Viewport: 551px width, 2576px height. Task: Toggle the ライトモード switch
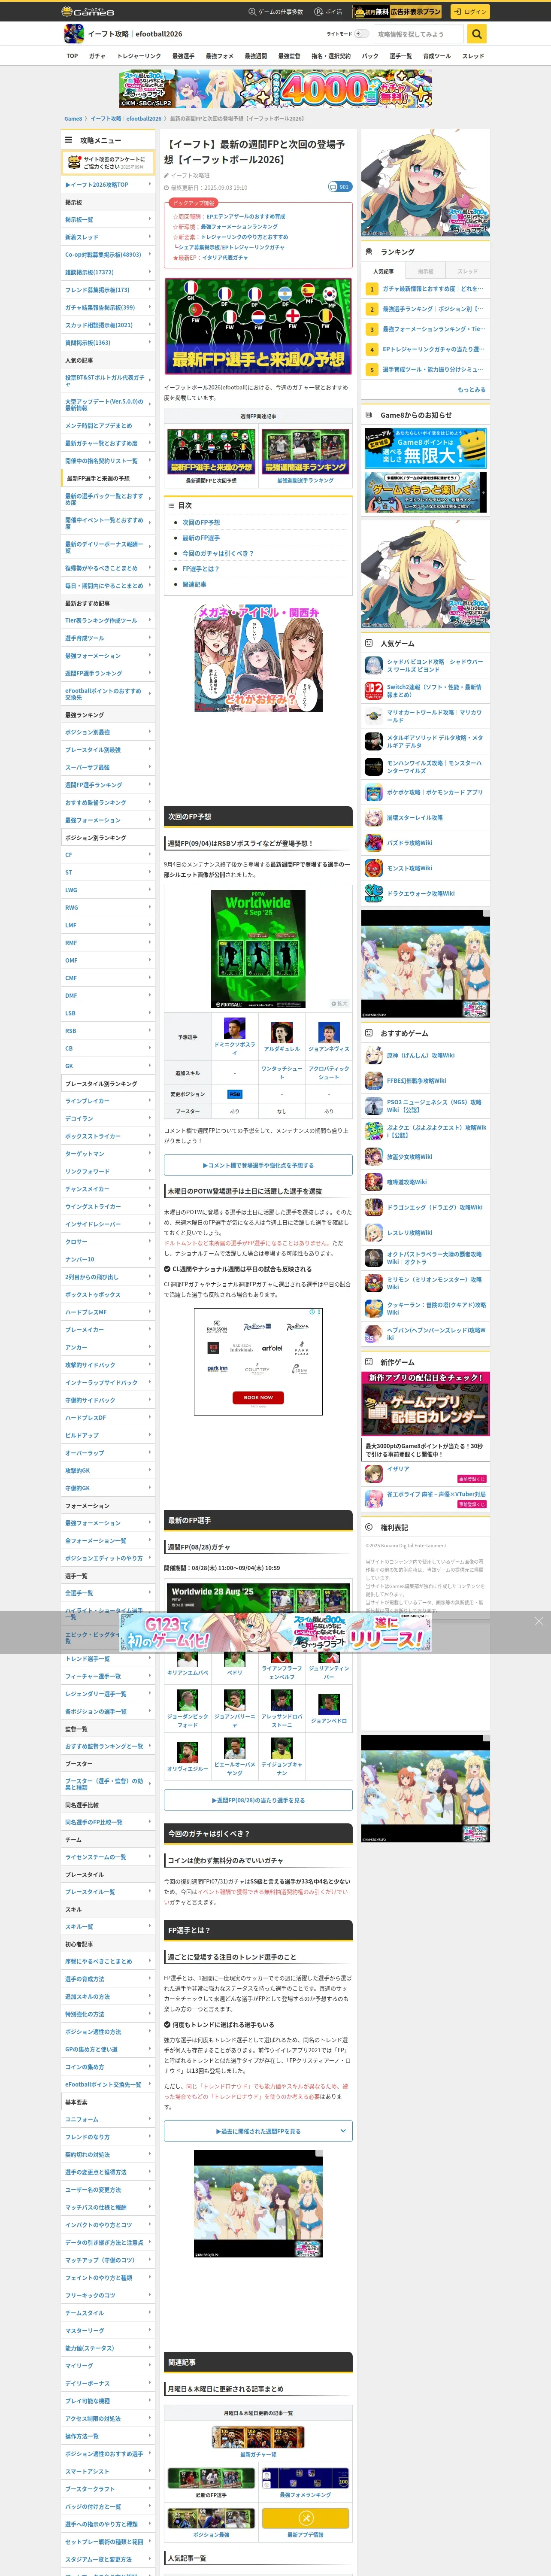(361, 34)
